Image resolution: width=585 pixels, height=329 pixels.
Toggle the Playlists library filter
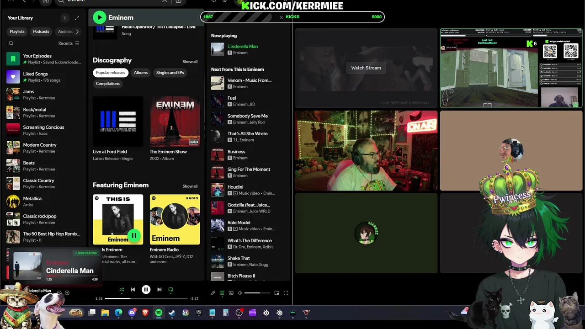17,32
